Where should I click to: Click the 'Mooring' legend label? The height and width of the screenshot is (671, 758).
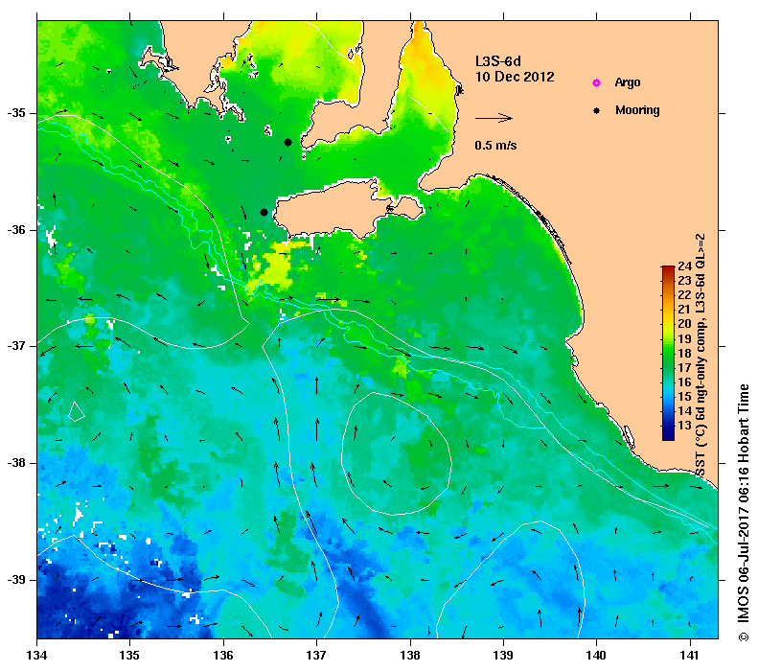[637, 110]
